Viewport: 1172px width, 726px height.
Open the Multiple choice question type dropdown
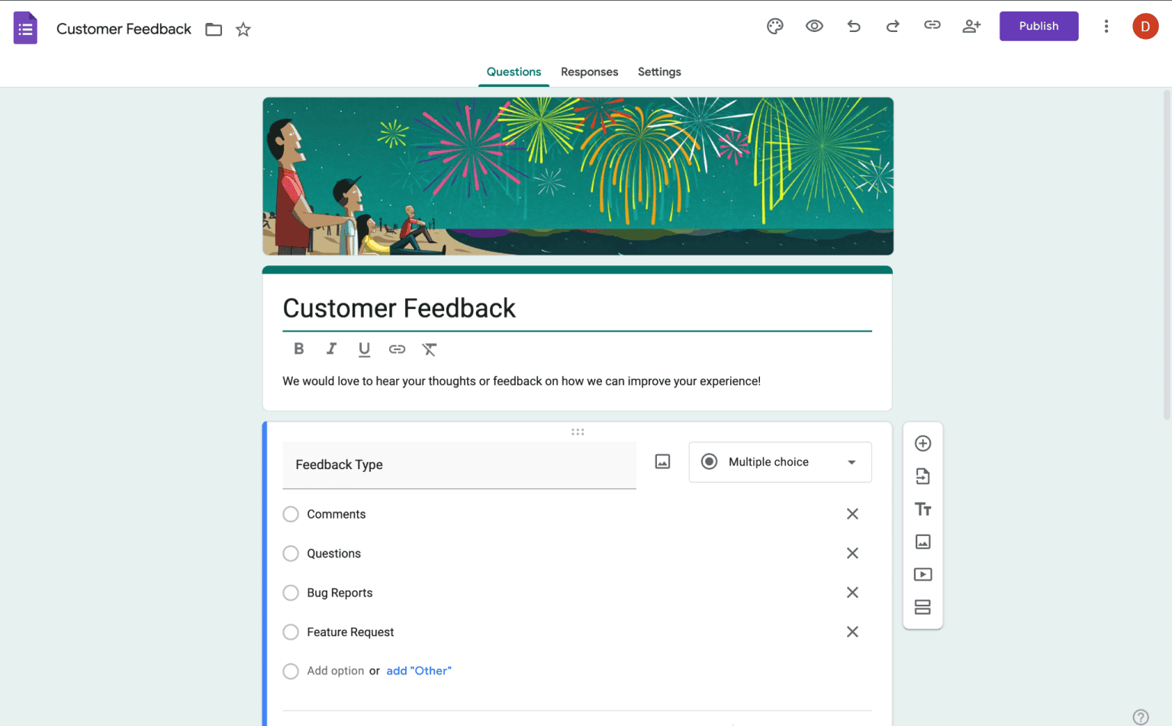coord(780,462)
